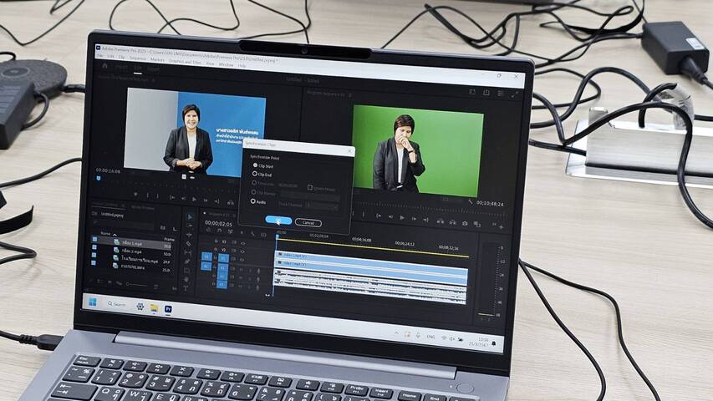
Task: Select the Pen tool
Action: [187, 261]
